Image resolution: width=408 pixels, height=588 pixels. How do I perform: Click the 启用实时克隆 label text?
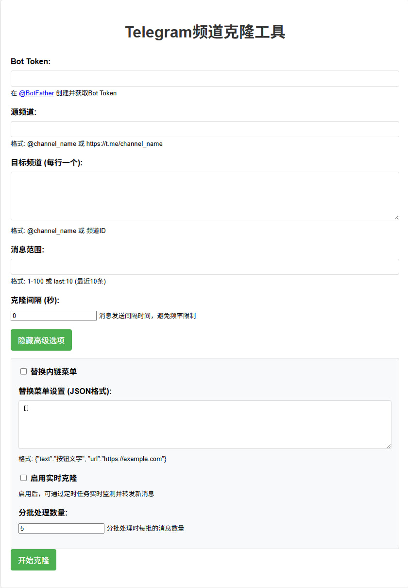(53, 478)
